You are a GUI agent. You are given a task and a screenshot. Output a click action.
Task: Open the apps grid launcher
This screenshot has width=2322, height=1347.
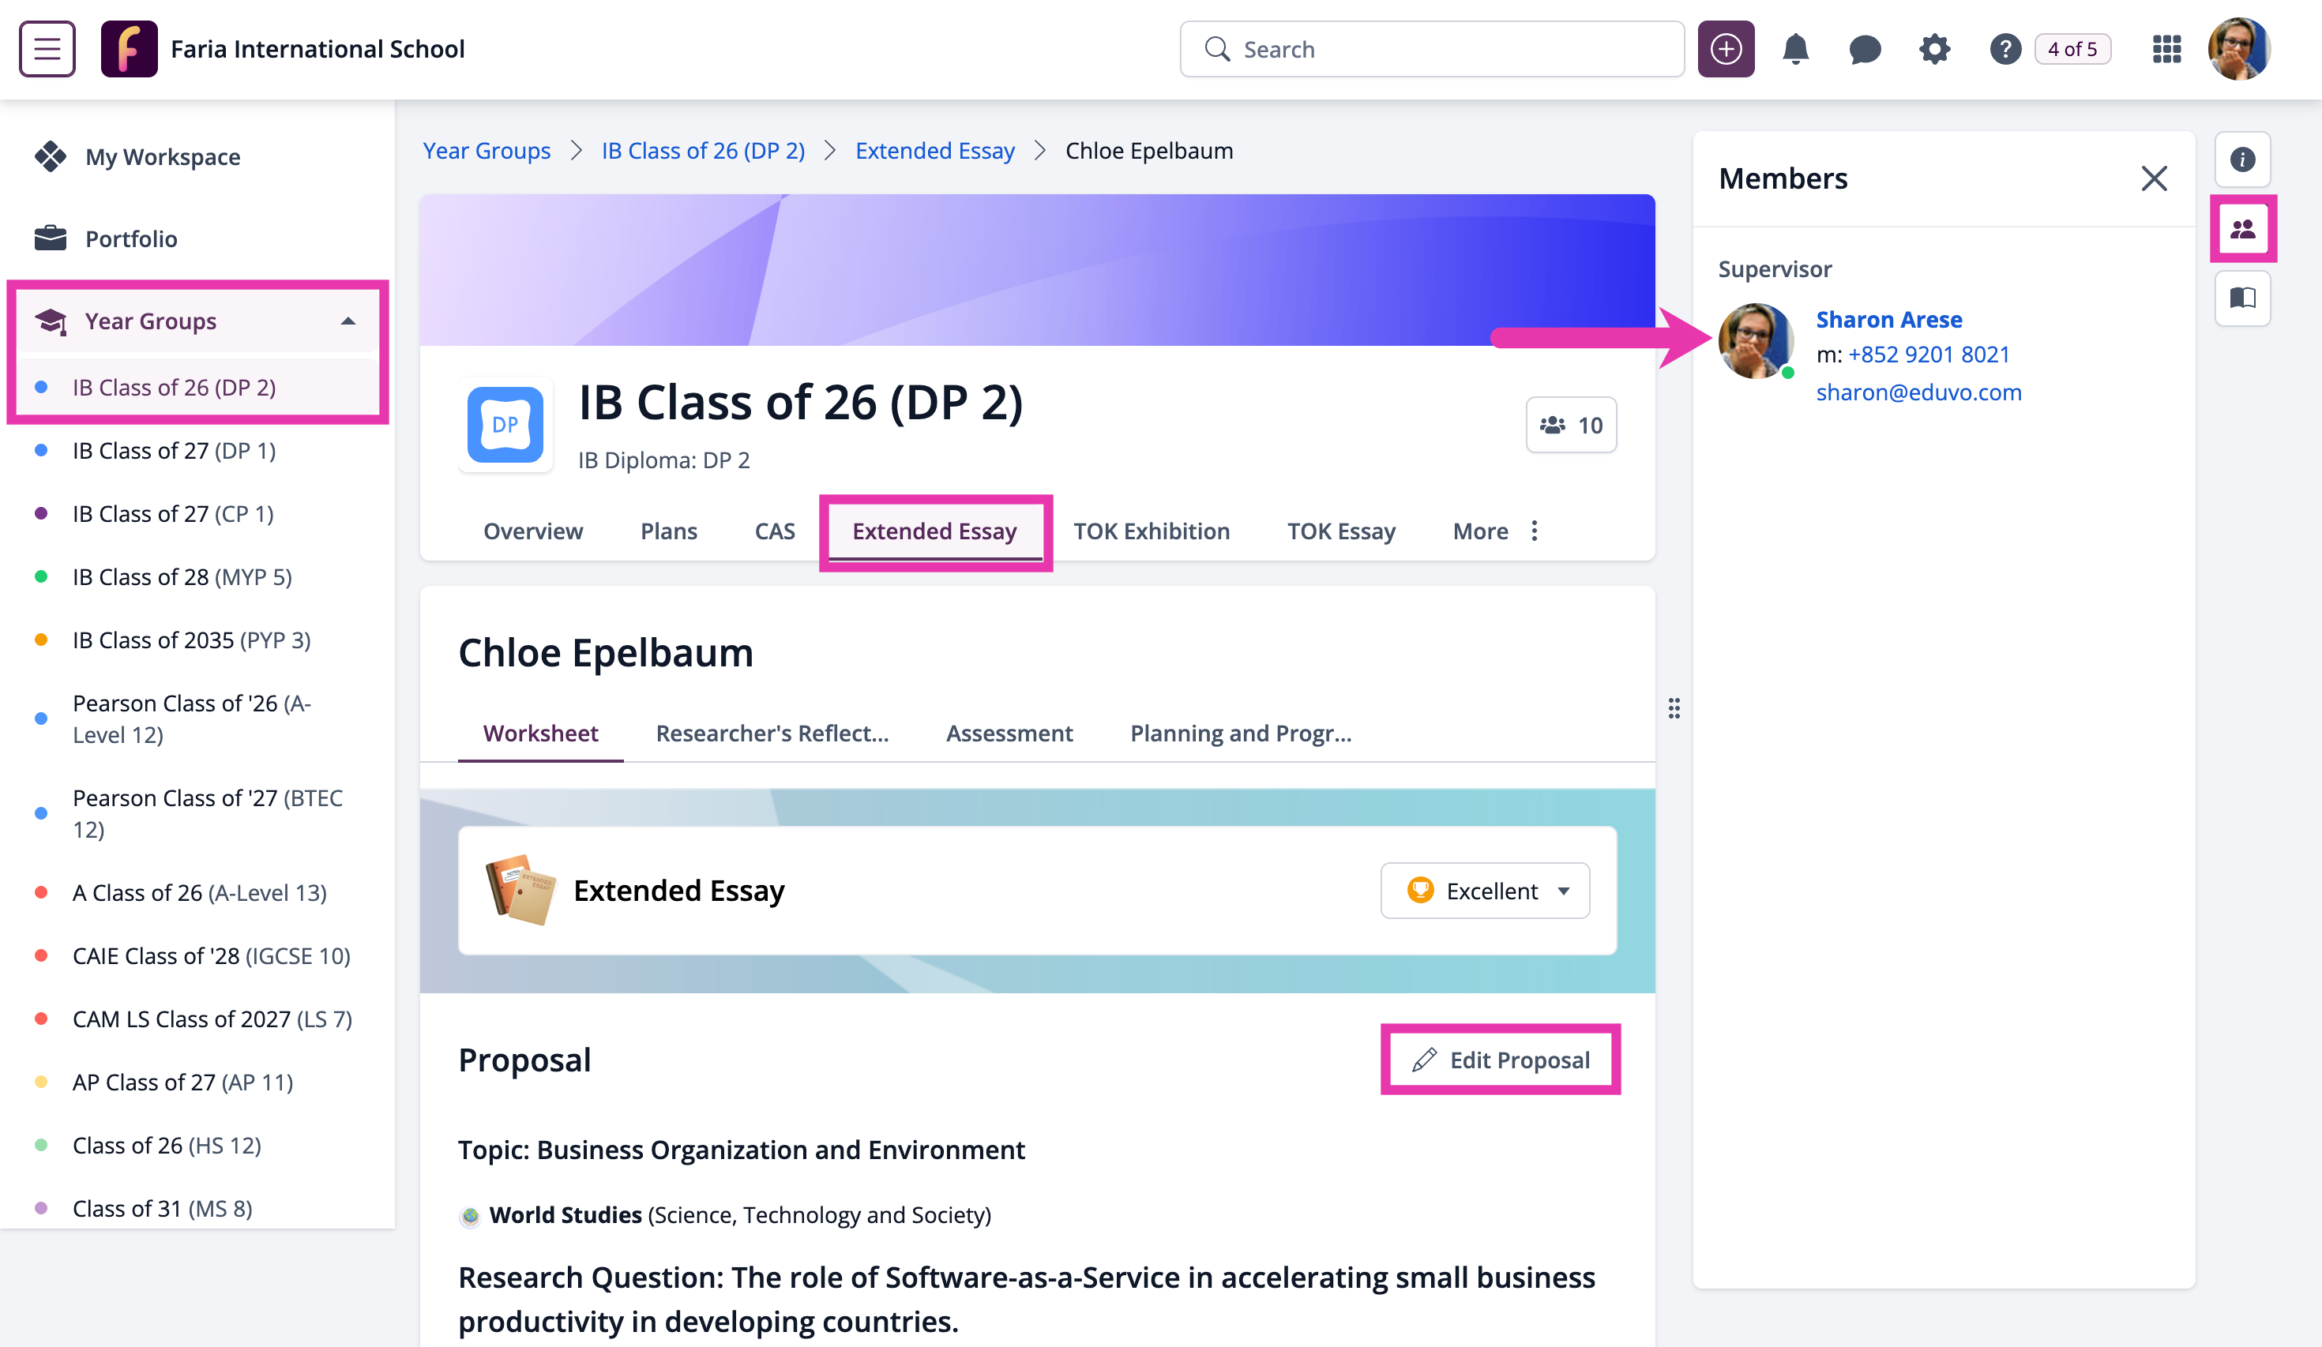click(x=2166, y=49)
